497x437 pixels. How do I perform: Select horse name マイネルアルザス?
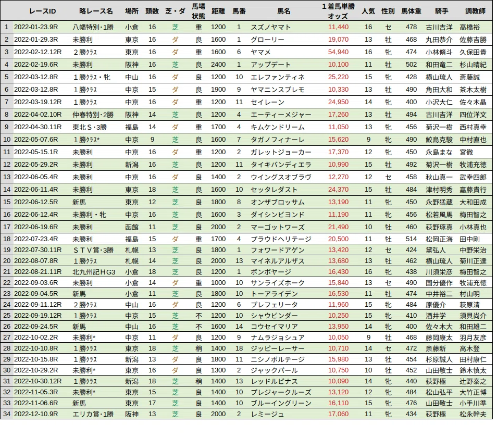tap(277, 261)
